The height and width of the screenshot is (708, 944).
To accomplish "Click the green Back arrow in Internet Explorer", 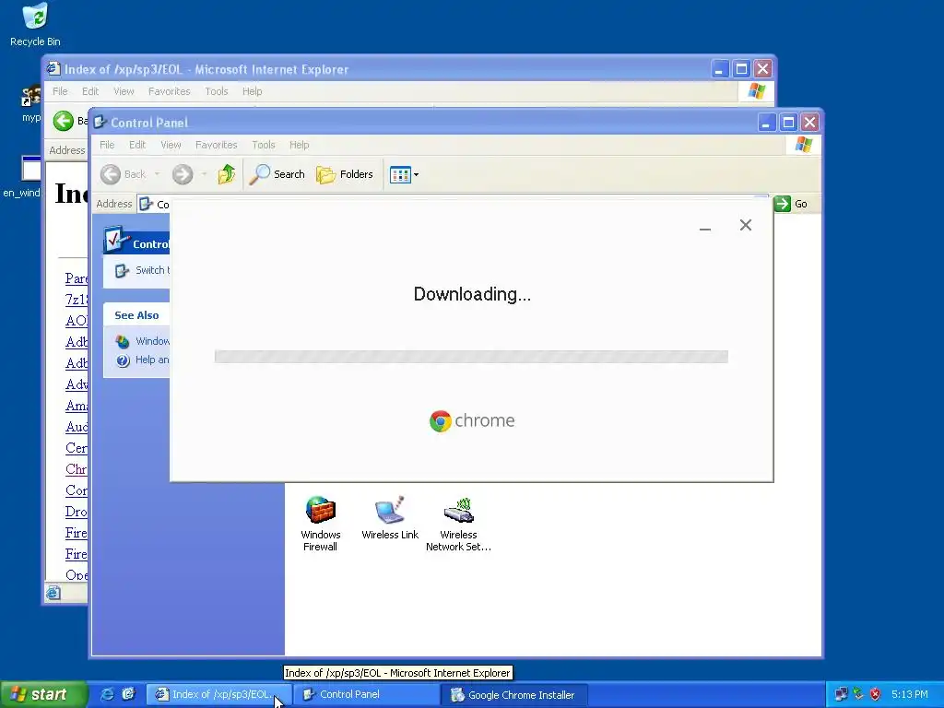I will [x=63, y=121].
